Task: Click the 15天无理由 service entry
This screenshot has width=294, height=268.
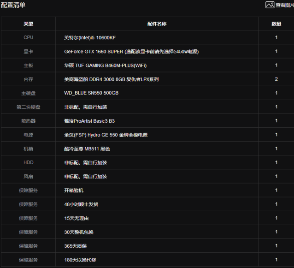Action: pos(76,218)
